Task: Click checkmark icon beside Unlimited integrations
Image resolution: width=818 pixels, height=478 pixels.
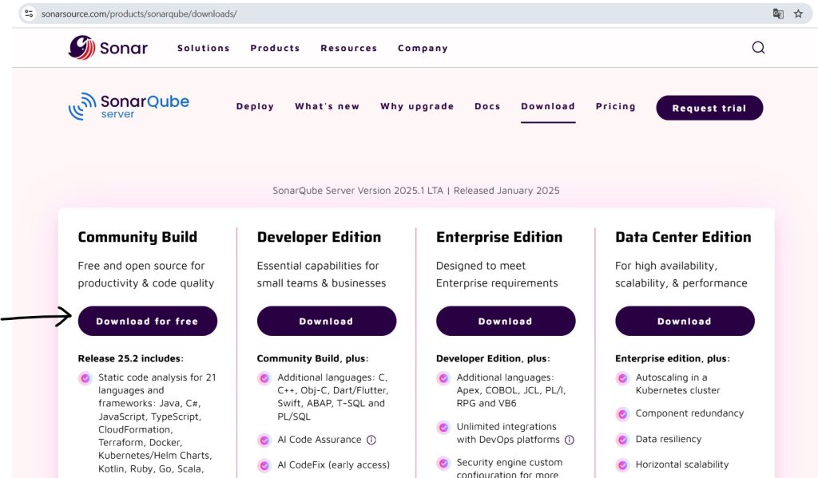Action: (443, 428)
